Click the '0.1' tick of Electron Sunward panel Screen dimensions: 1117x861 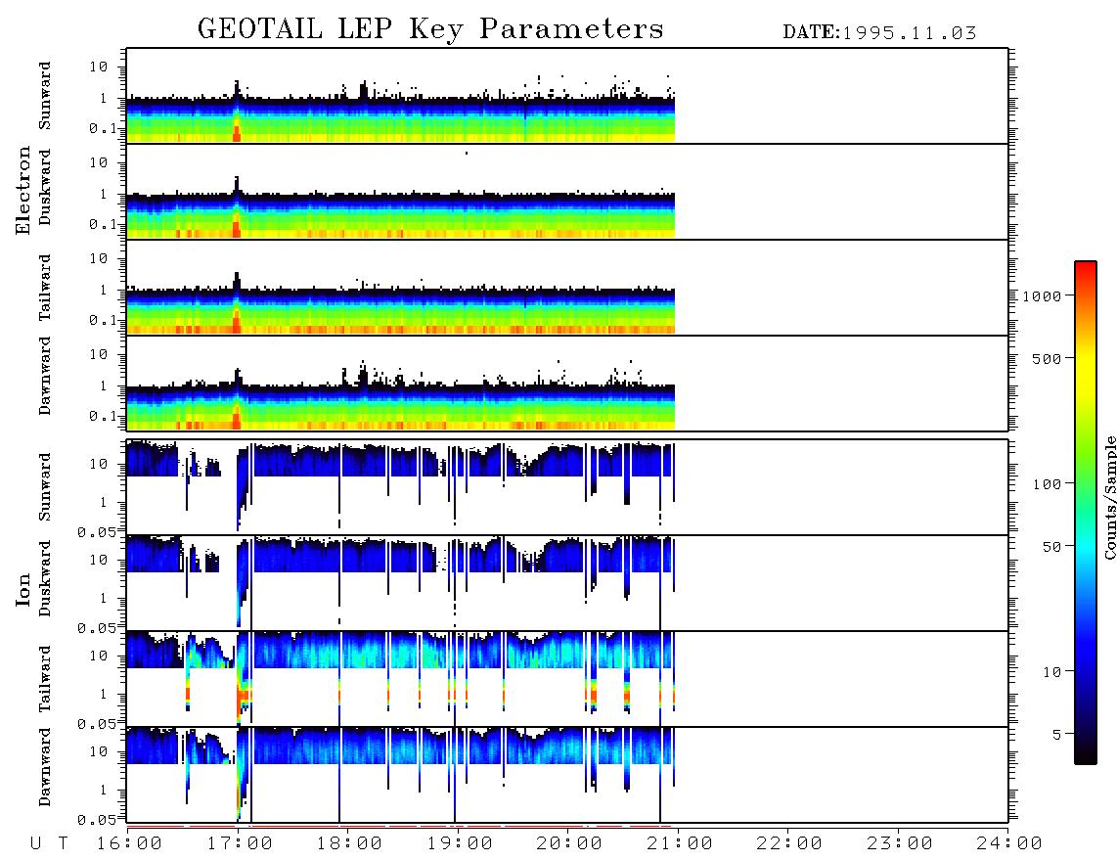click(x=103, y=128)
